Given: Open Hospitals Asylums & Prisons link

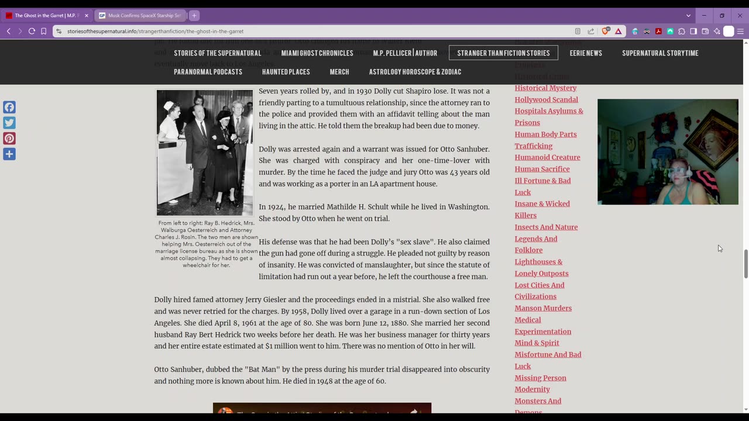Looking at the screenshot, I should pos(549,117).
